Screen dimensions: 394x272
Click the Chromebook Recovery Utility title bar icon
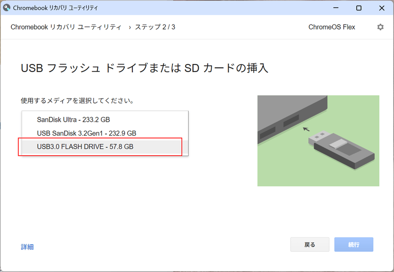coord(6,8)
